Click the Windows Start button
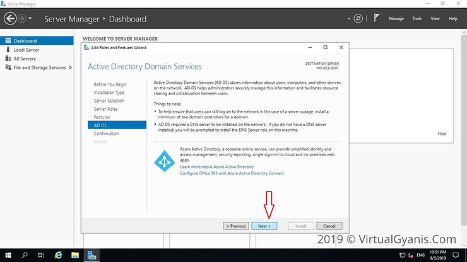The image size is (467, 262). [8, 255]
